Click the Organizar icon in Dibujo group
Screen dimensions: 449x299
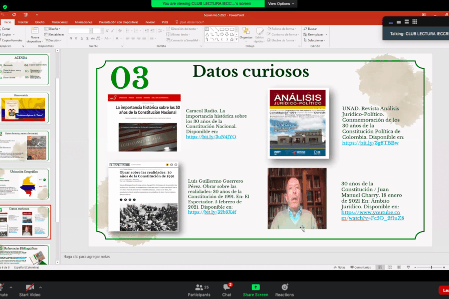246,33
